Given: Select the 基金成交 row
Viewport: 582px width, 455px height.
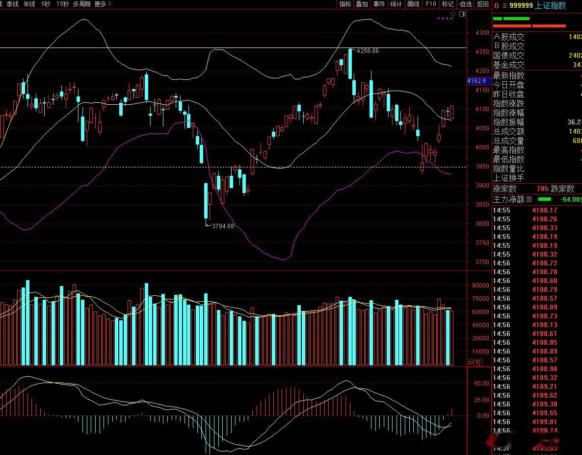Looking at the screenshot, I should [x=537, y=65].
